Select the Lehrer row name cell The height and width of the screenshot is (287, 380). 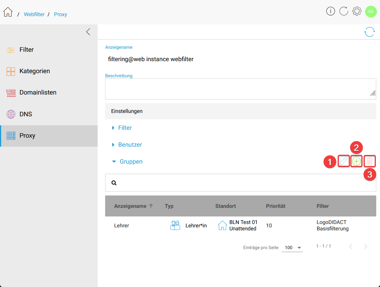click(x=122, y=225)
